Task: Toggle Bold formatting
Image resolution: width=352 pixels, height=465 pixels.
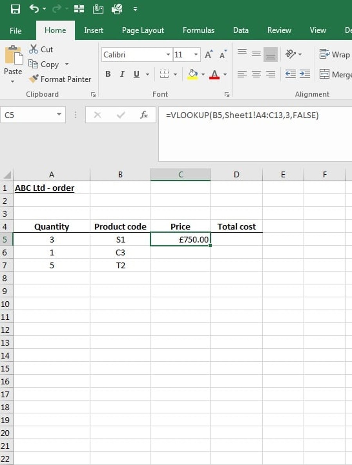Action: click(x=108, y=74)
